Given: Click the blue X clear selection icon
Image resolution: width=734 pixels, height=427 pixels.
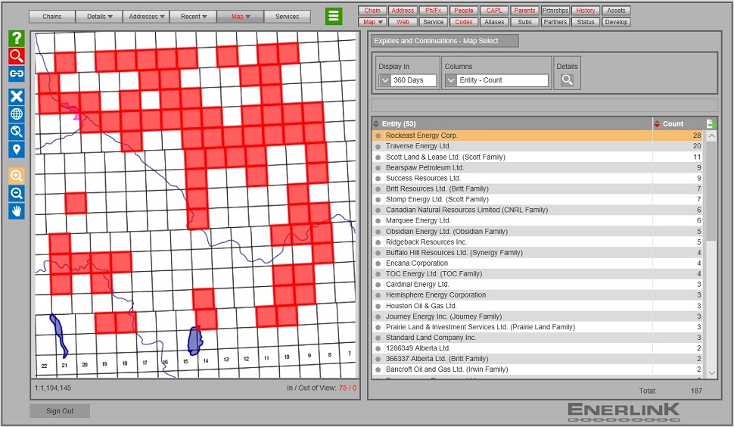Looking at the screenshot, I should pos(17,96).
